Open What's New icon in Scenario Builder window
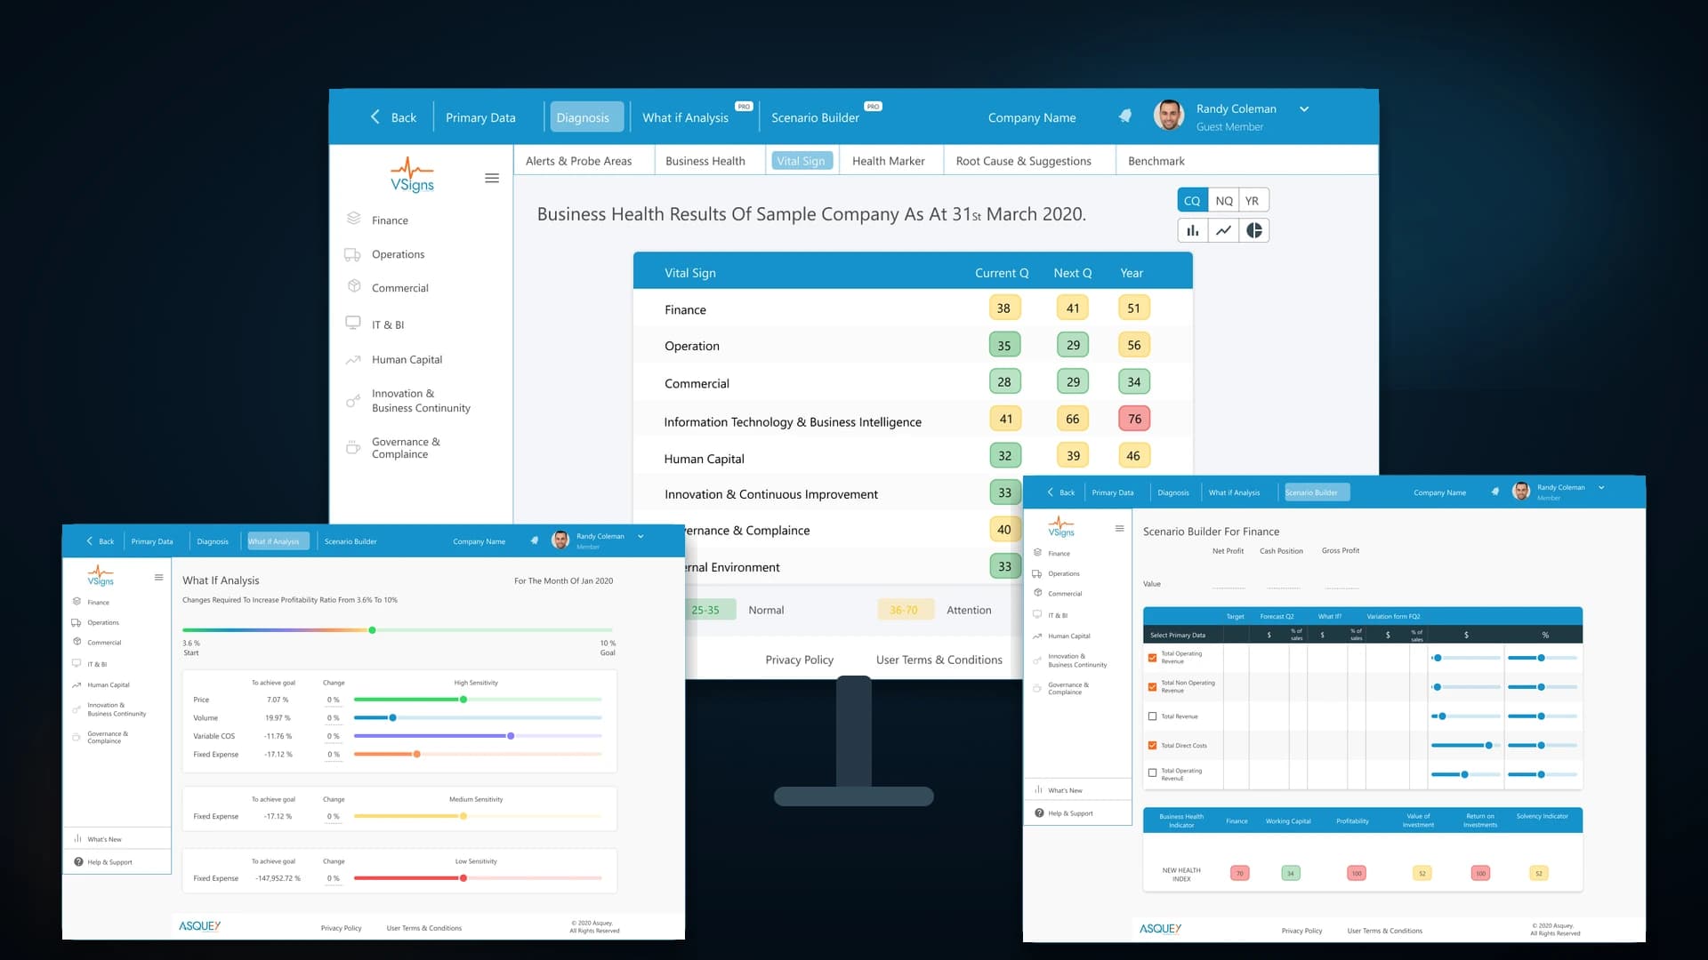Viewport: 1708px width, 960px height. 1039,790
